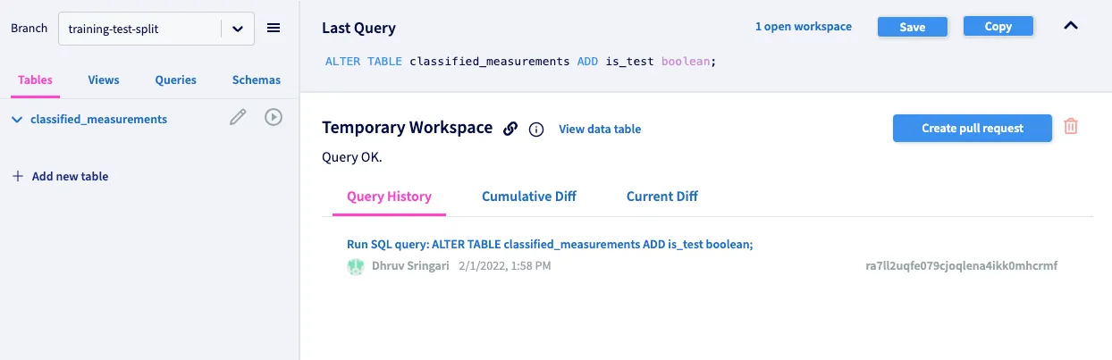Copy workspace link via chain icon
Image resolution: width=1112 pixels, height=360 pixels.
pos(510,129)
